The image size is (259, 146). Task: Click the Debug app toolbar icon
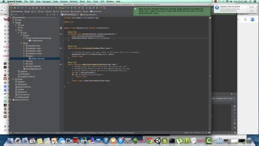pos(72,8)
